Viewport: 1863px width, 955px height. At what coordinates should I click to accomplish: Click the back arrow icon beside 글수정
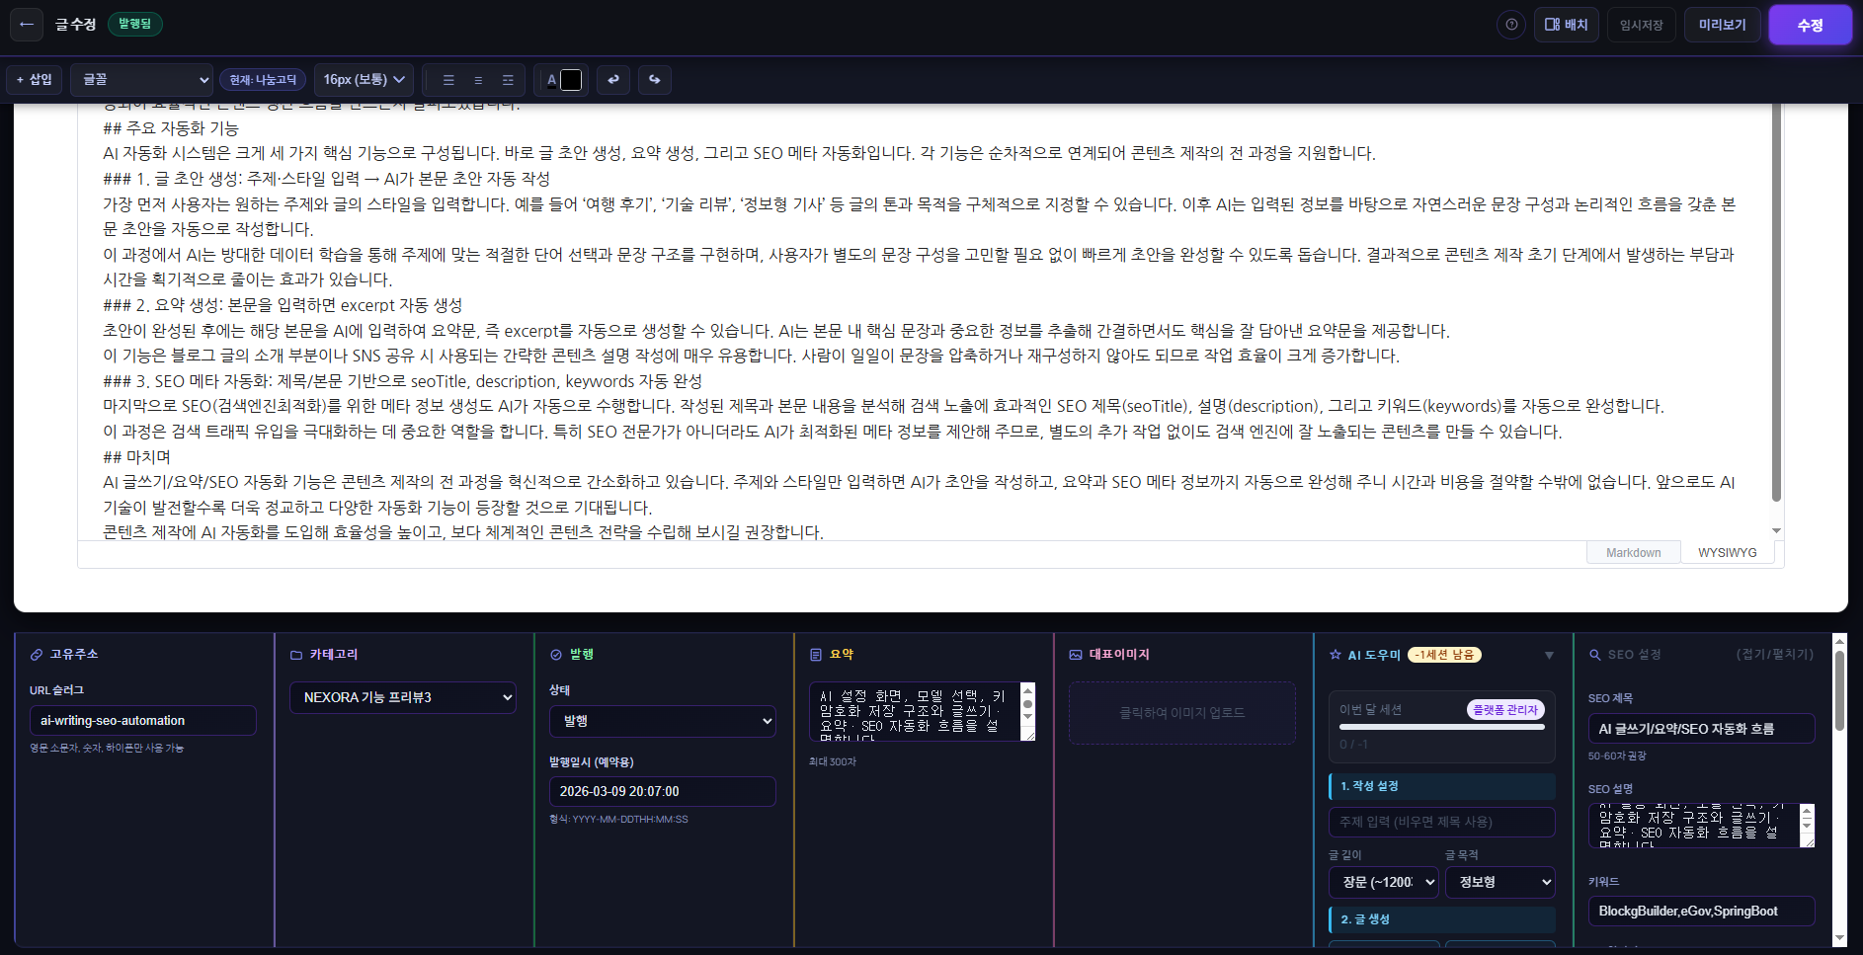tap(27, 25)
